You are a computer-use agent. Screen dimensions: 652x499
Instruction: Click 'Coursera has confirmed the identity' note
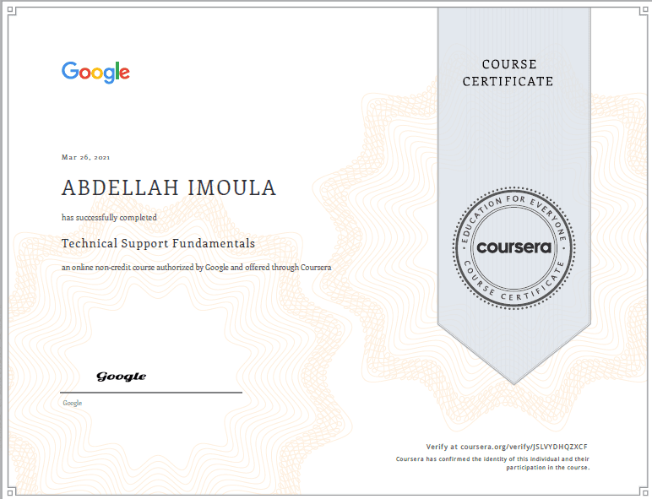coord(492,459)
